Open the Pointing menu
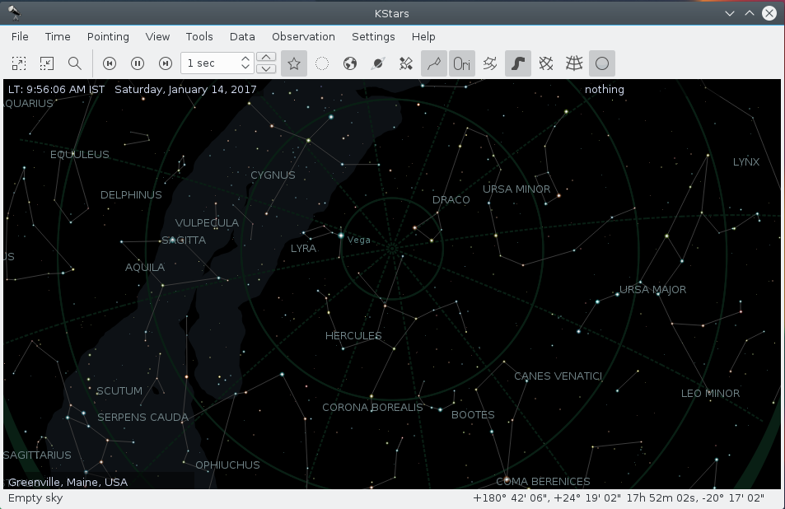This screenshot has width=785, height=509. coord(108,36)
